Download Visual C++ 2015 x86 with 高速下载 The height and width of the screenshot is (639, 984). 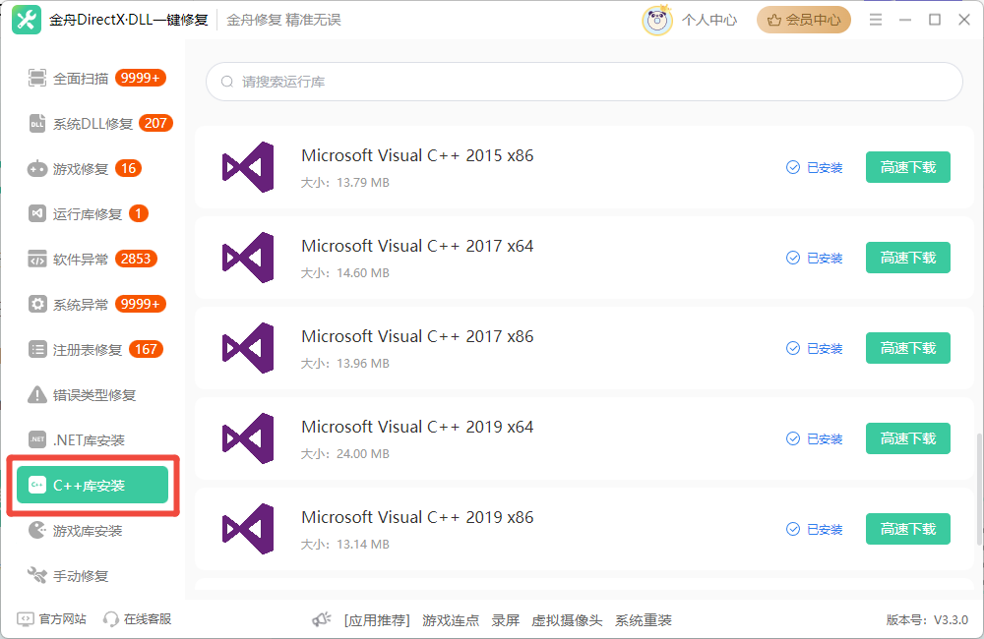click(908, 167)
